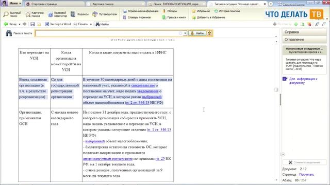Image resolution: width=330 pixels, height=185 pixels.
Task: Click the Посчитать page count link
Action: (x=306, y=175)
